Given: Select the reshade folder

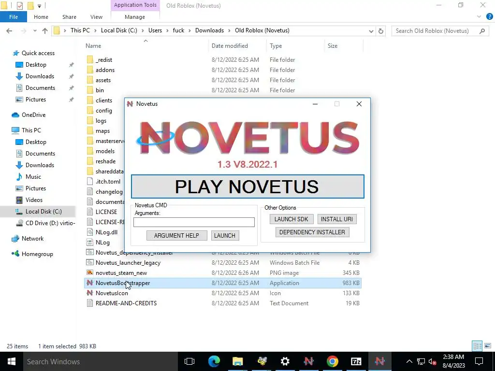Looking at the screenshot, I should [x=105, y=161].
